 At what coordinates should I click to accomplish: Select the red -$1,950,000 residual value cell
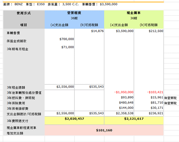pos(119,92)
